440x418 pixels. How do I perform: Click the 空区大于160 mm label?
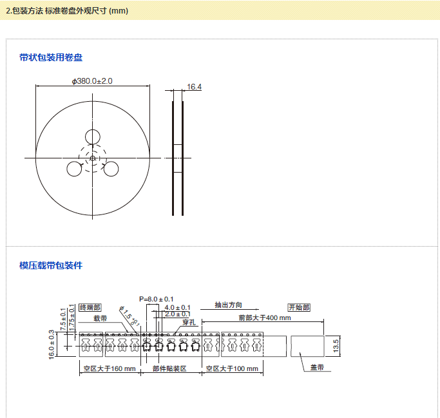pyautogui.click(x=110, y=368)
